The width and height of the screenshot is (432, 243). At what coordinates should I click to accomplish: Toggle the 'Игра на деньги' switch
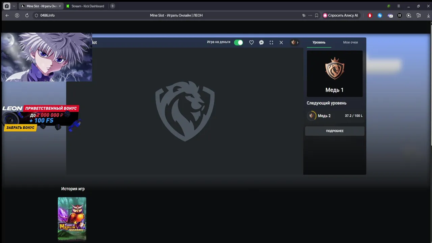coord(238,42)
